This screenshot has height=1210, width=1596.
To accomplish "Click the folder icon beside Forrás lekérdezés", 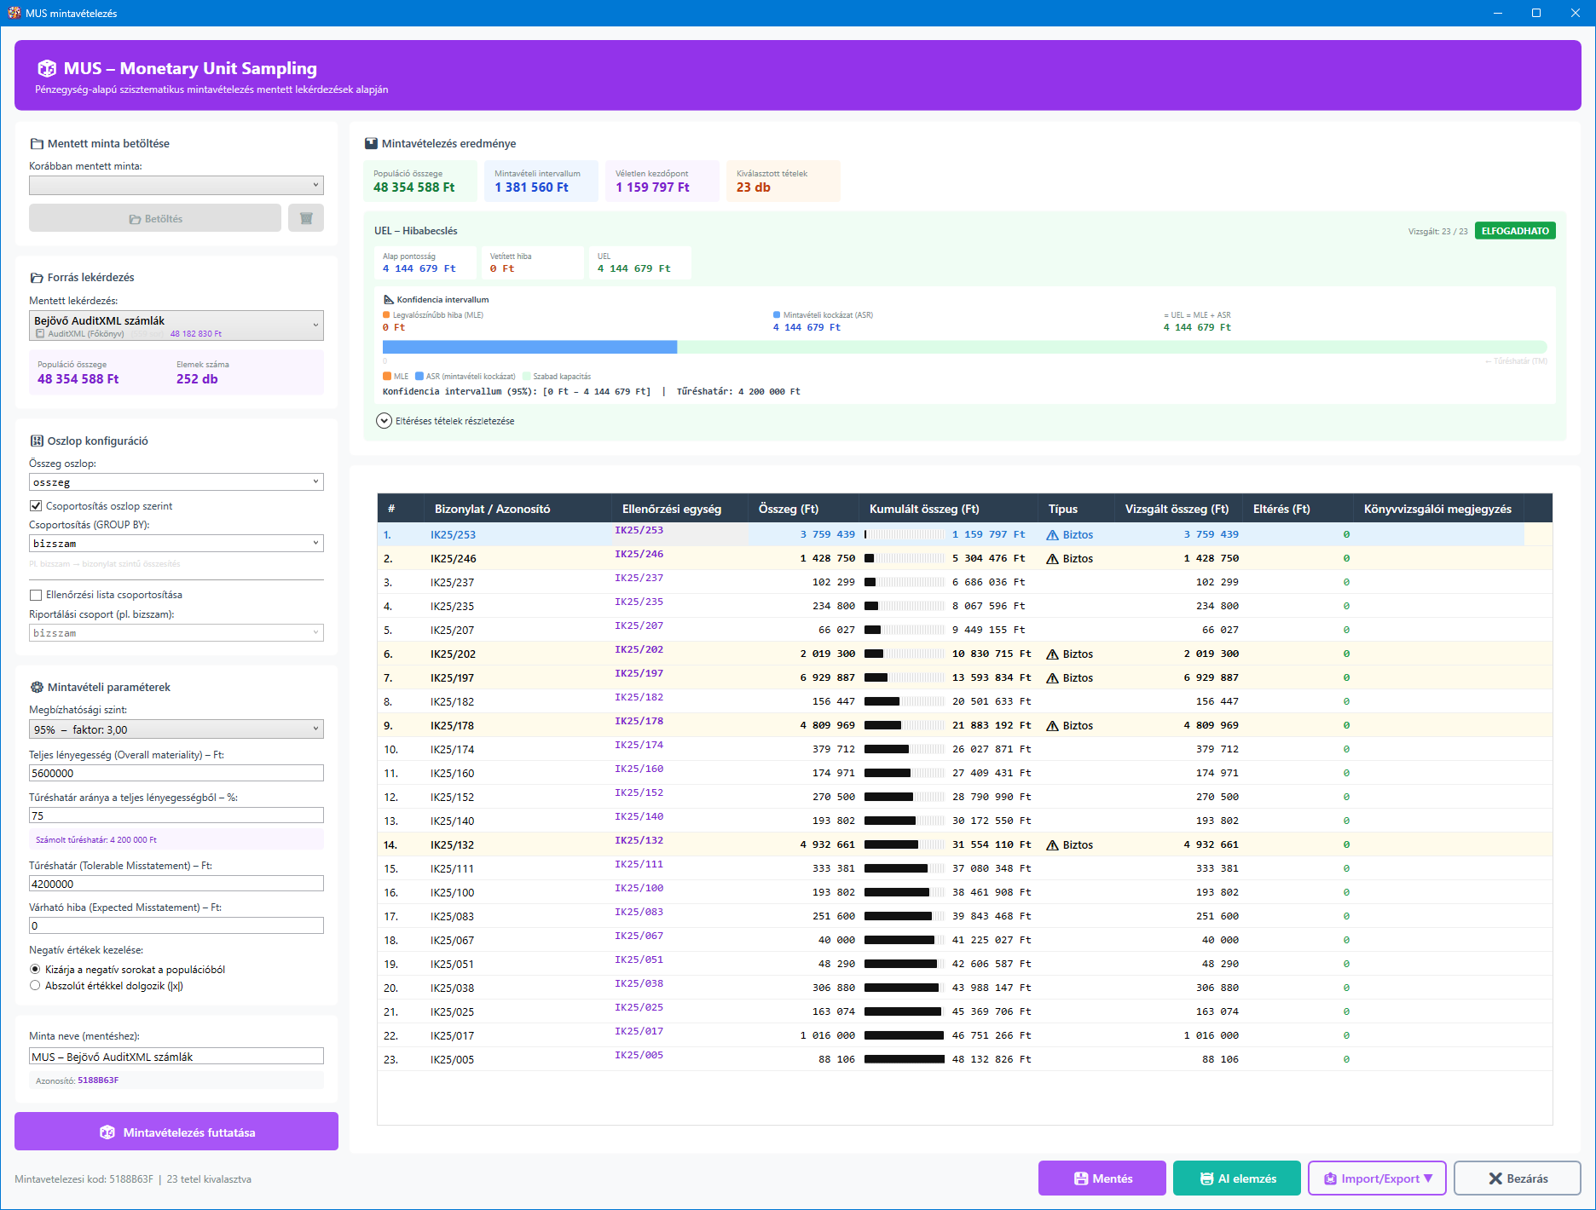I will tap(37, 278).
